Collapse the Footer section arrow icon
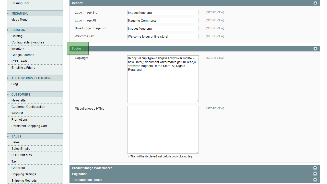This screenshot has width=327, height=184. [315, 49]
